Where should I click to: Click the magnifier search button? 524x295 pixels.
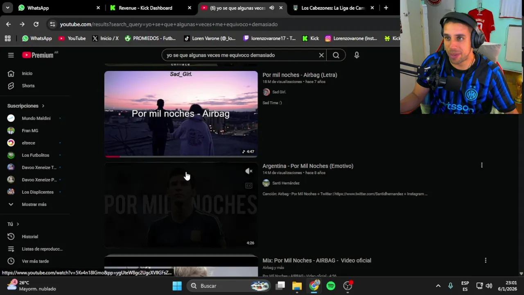click(336, 55)
